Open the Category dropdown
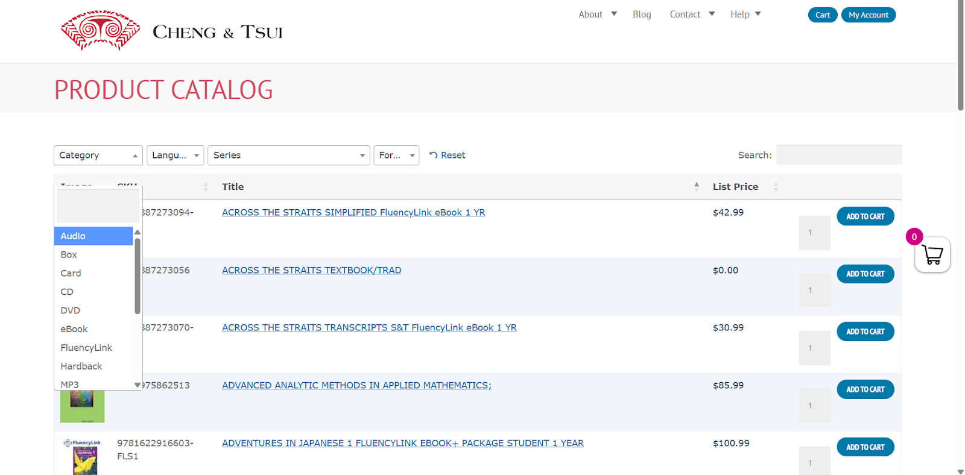 click(98, 155)
